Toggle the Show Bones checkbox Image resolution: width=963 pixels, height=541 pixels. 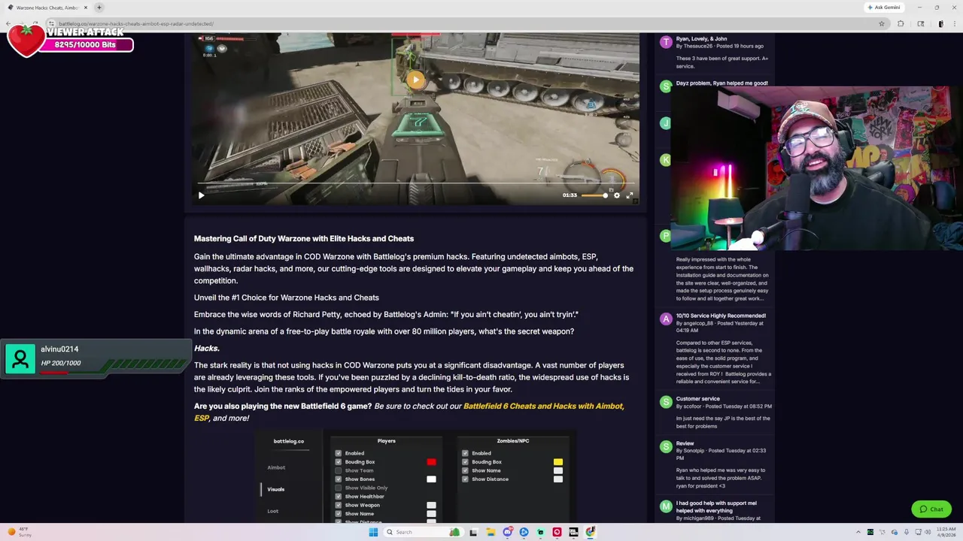[338, 479]
